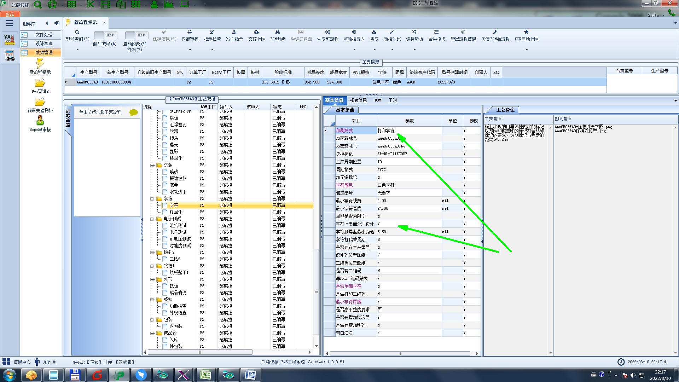Collapse the 电子测试 tree folder
This screenshot has height=382, width=679.
pyautogui.click(x=152, y=219)
